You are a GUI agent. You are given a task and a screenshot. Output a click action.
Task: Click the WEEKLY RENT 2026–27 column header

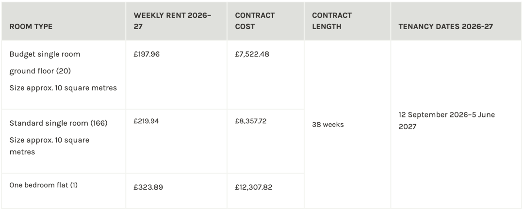pyautogui.click(x=172, y=21)
